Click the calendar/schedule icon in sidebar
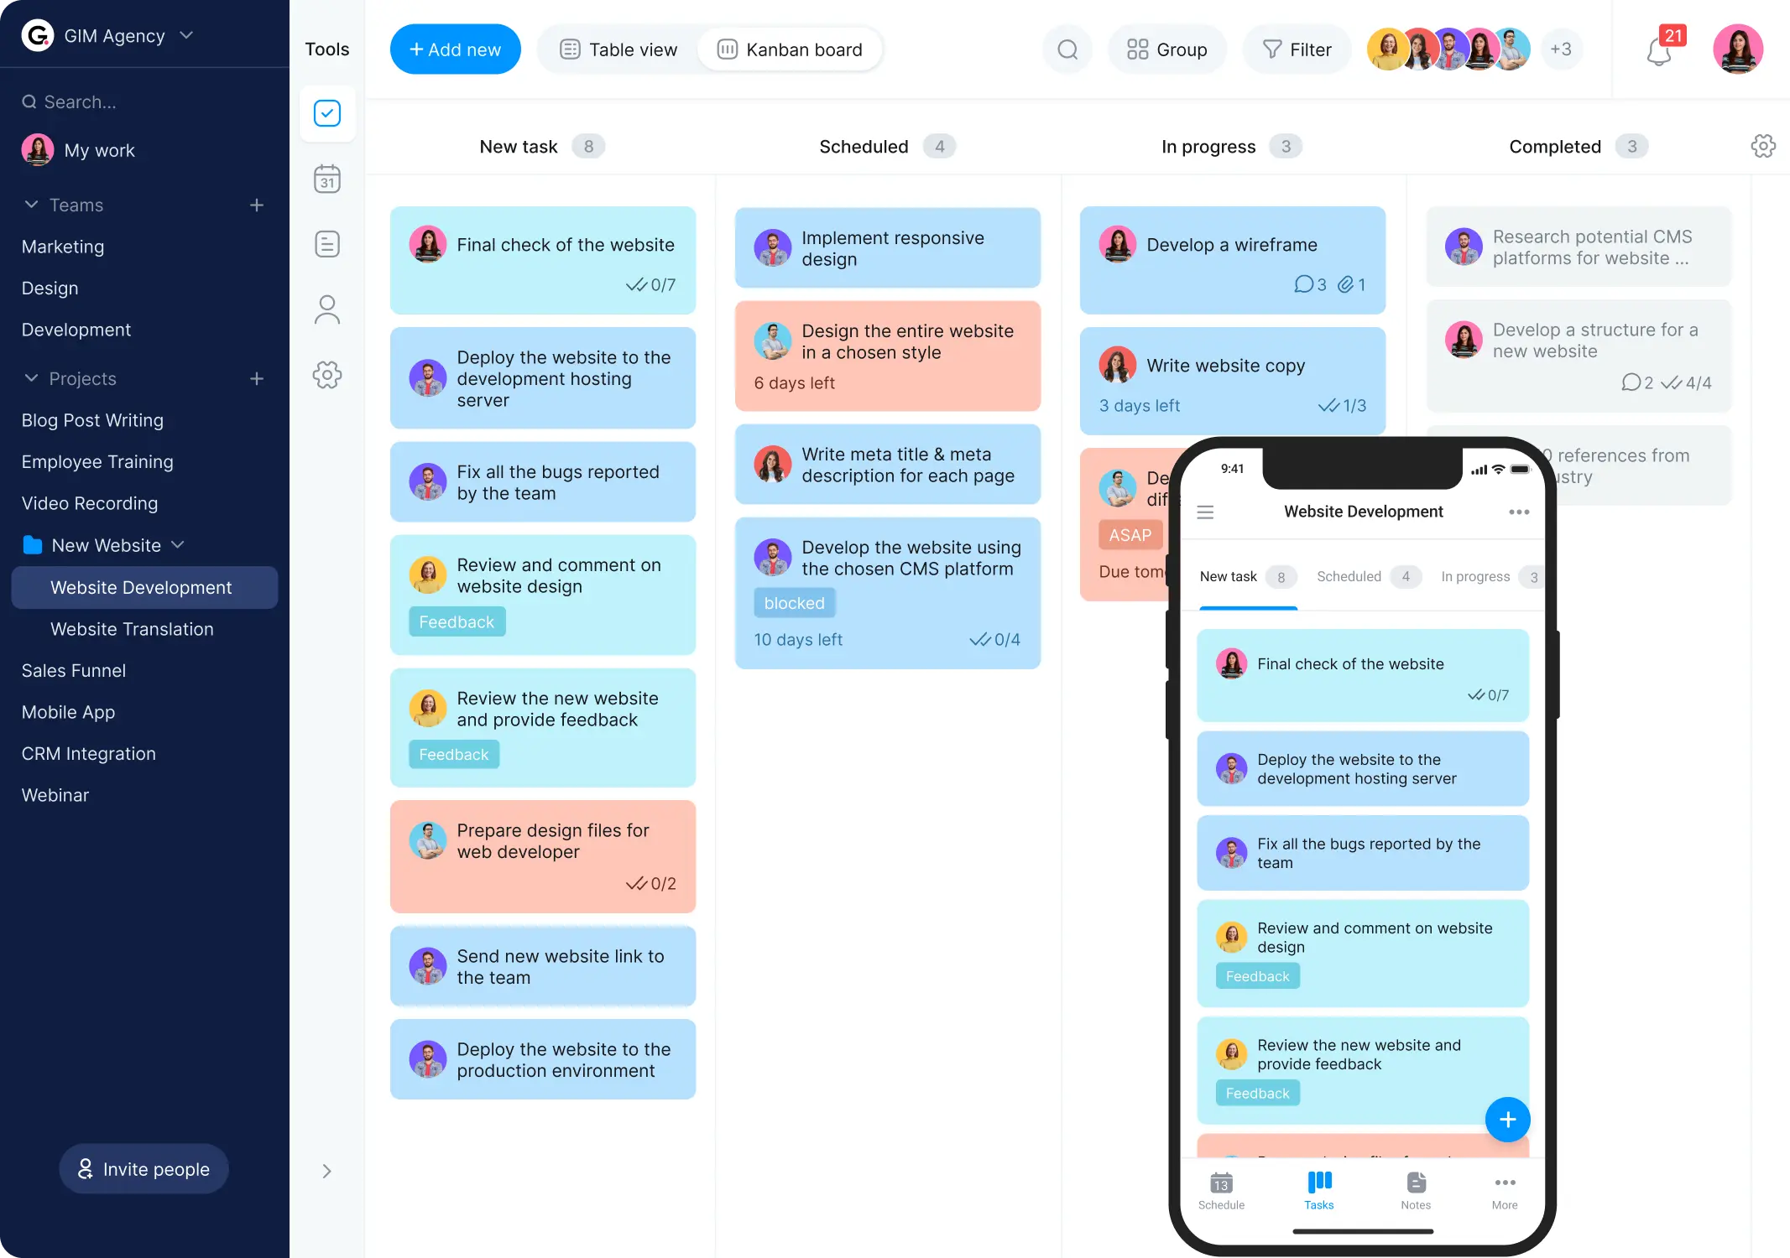Viewport: 1790px width, 1258px height. point(327,177)
